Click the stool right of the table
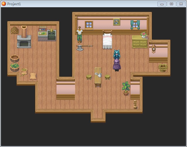The image size is (187, 147). [x=107, y=77]
